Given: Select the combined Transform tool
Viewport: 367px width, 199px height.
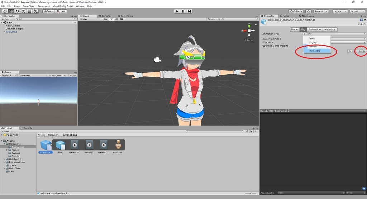Looking at the screenshot, I should (35, 11).
